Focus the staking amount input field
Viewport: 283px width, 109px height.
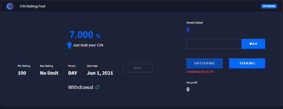(x=214, y=44)
